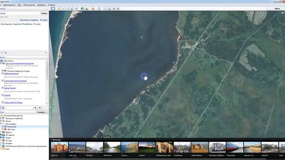Click the Add Polygon toolbar icon
This screenshot has height=160, width=285.
pyautogui.click(x=63, y=8)
